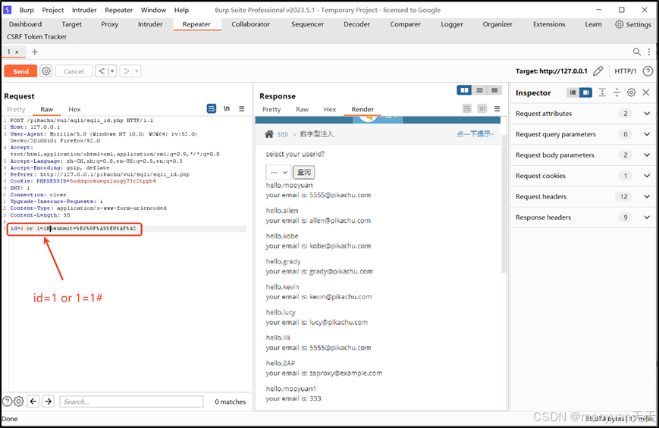Expand Request query parameters section

coord(583,134)
